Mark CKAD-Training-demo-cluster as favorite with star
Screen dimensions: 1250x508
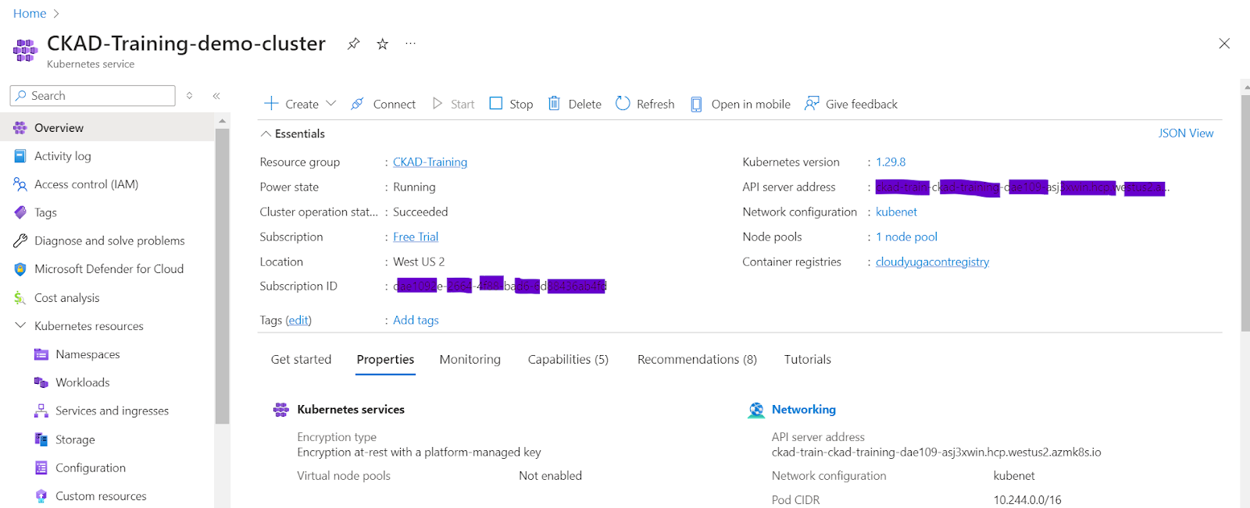coord(382,44)
